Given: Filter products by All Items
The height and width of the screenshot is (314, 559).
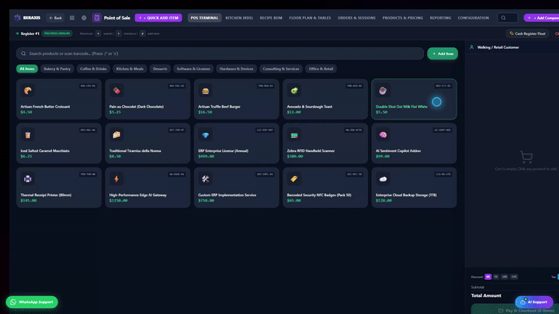Looking at the screenshot, I should coord(26,69).
